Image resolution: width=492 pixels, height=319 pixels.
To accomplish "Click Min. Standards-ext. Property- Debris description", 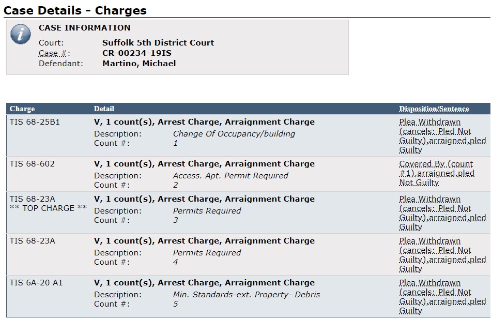I will pos(247,295).
